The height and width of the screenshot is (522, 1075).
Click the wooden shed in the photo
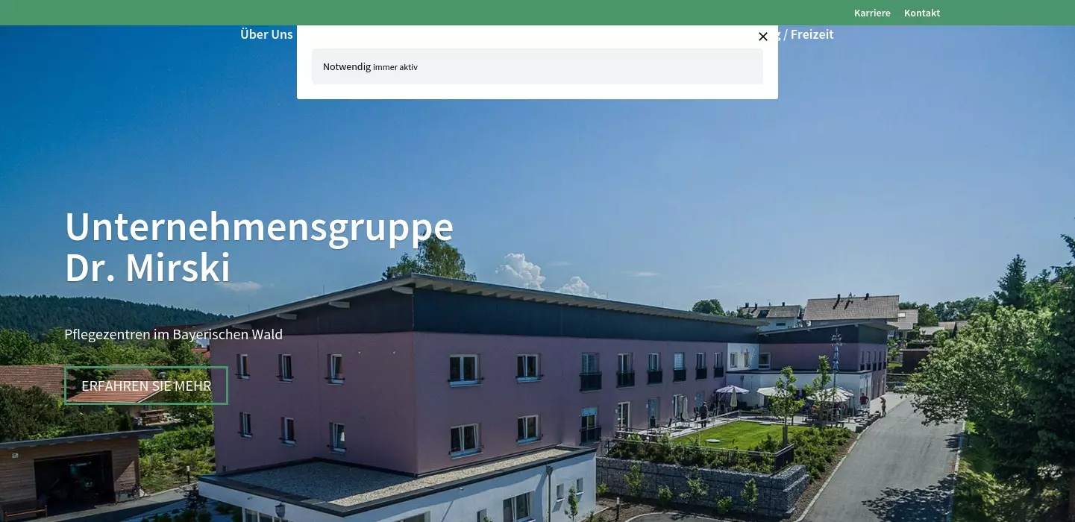(71, 470)
